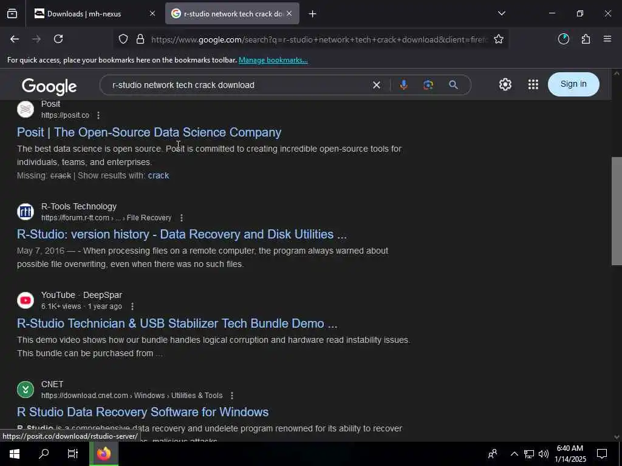Click the Sign in button

(573, 84)
